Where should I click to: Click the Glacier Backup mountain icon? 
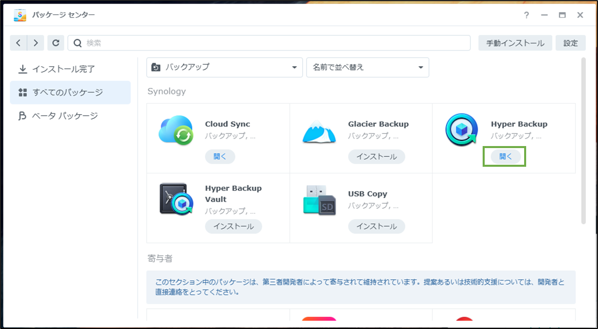(319, 131)
